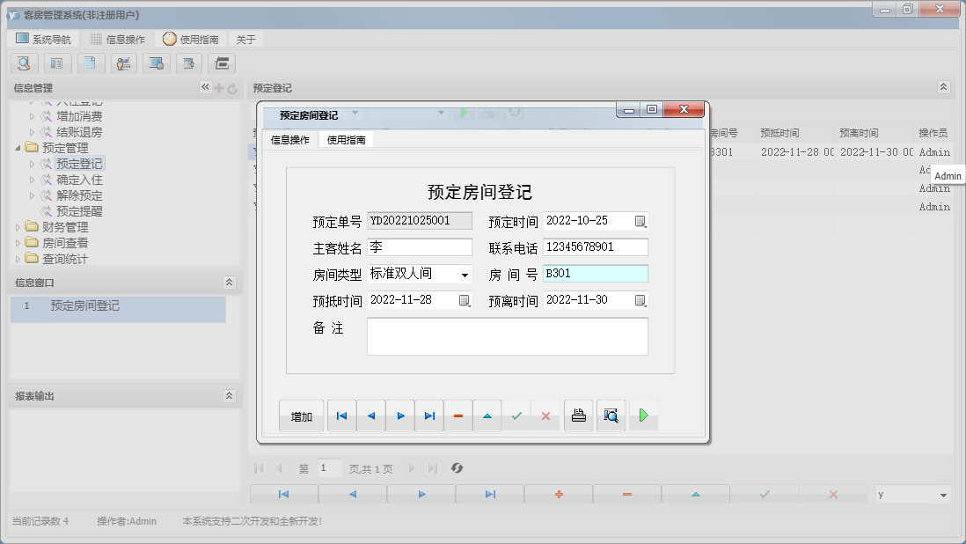Open the report list icon on toolbar
The width and height of the screenshot is (966, 544).
[x=57, y=63]
